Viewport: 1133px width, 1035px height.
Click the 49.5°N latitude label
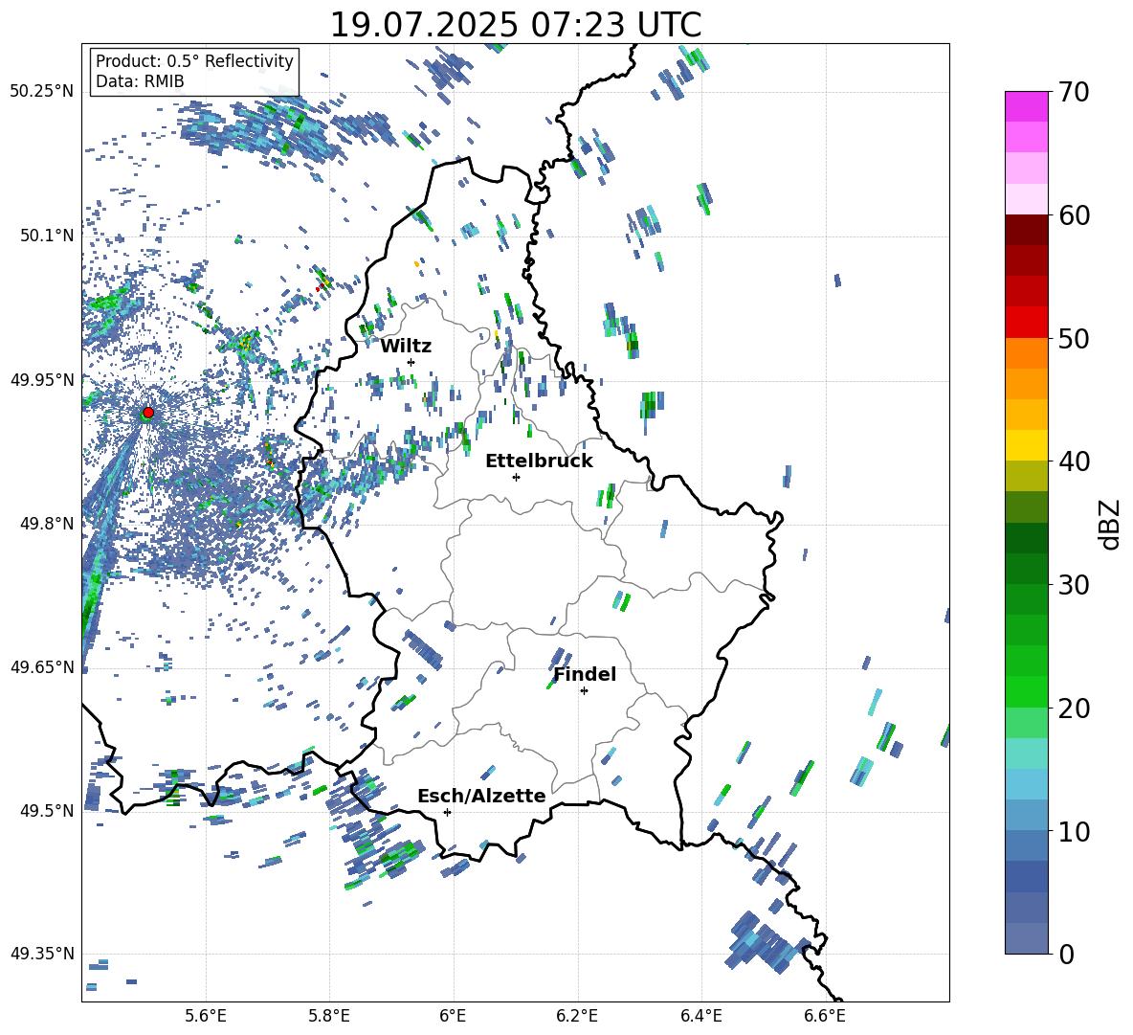46,810
